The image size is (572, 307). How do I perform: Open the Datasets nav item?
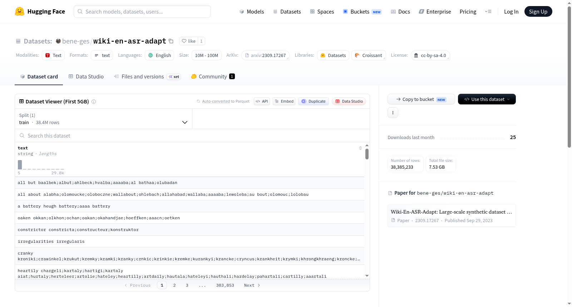pos(287,12)
